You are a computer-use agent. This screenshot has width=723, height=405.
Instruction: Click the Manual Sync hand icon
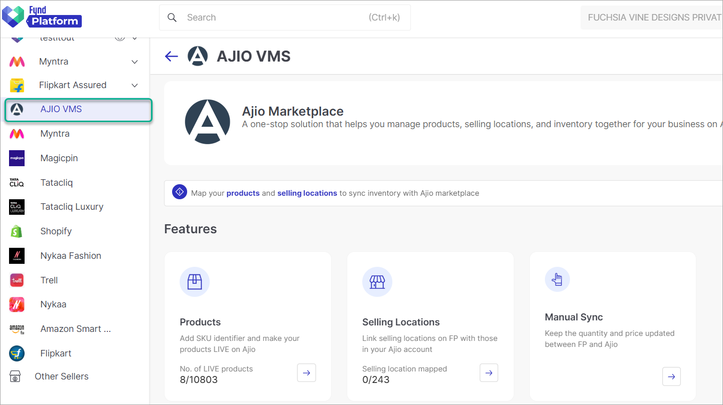coord(557,279)
